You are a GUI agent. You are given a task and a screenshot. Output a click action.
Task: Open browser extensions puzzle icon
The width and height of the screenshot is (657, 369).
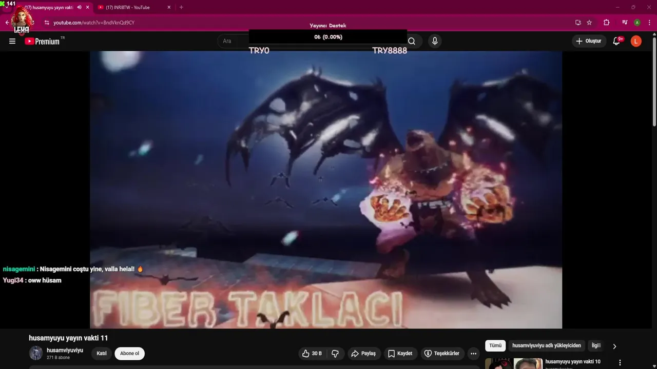(x=606, y=23)
